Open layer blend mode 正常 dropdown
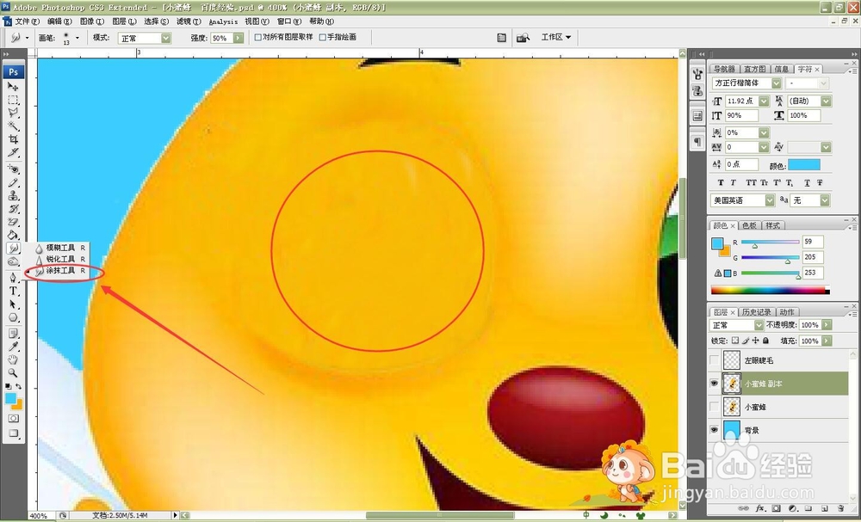Screen dimensions: 861x522 [x=759, y=325]
